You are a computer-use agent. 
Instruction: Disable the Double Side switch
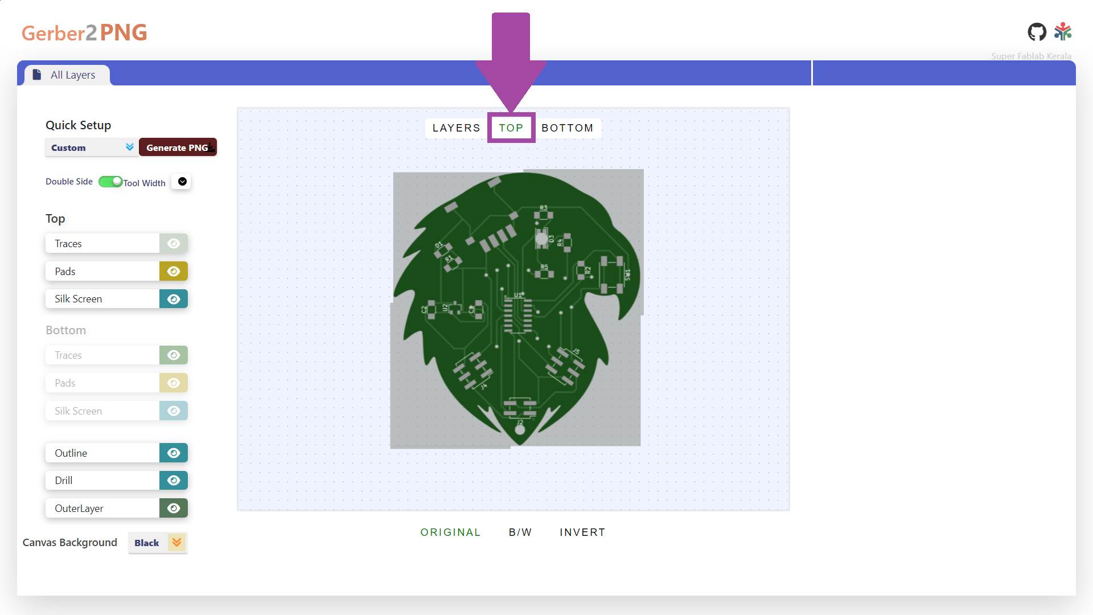[110, 182]
